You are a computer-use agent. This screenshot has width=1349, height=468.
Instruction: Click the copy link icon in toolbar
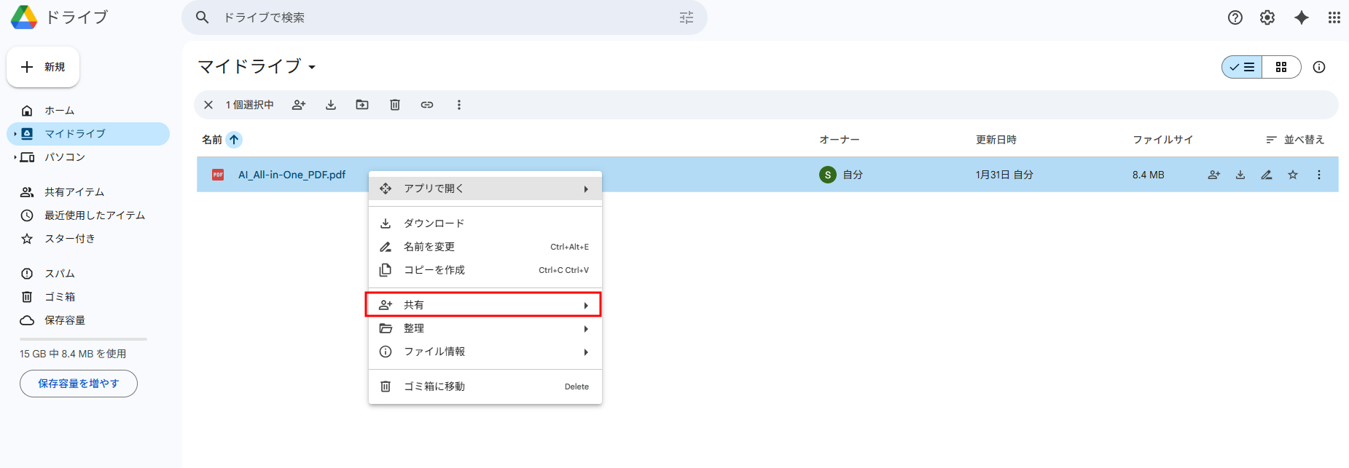click(x=427, y=105)
